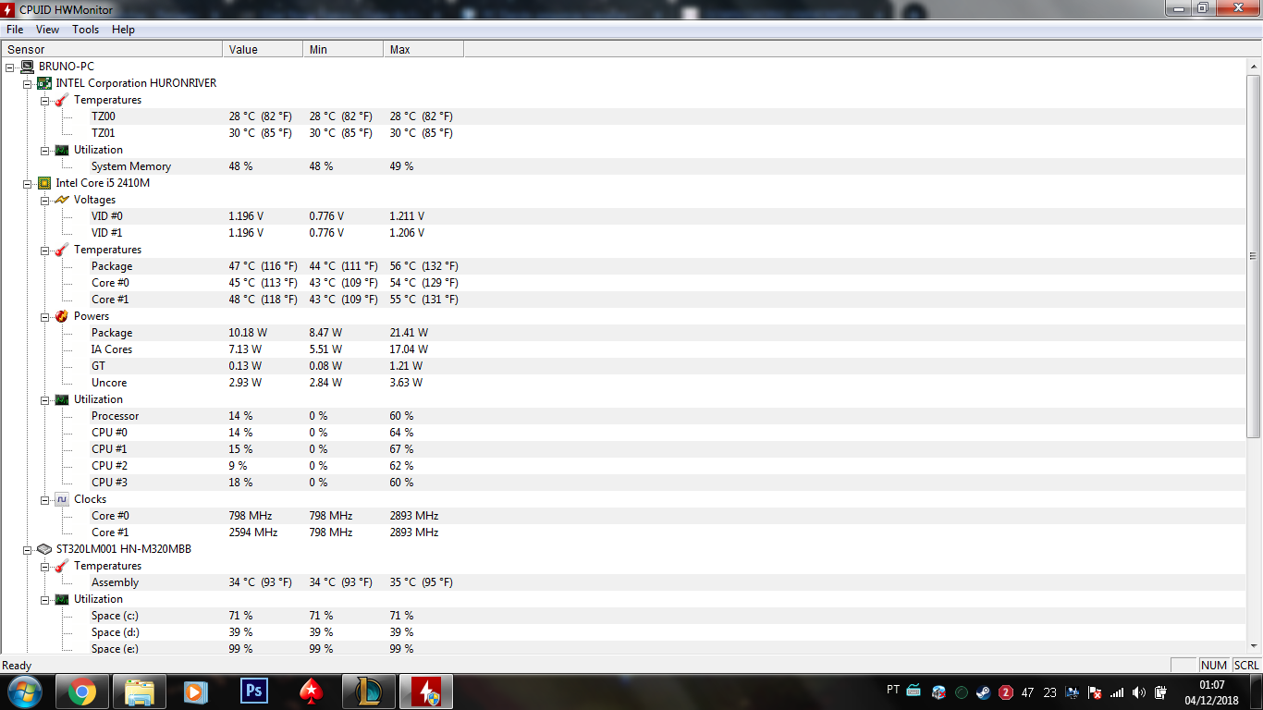Click the Utilization graph icon under HURONRIVER
Image resolution: width=1263 pixels, height=710 pixels.
point(61,150)
